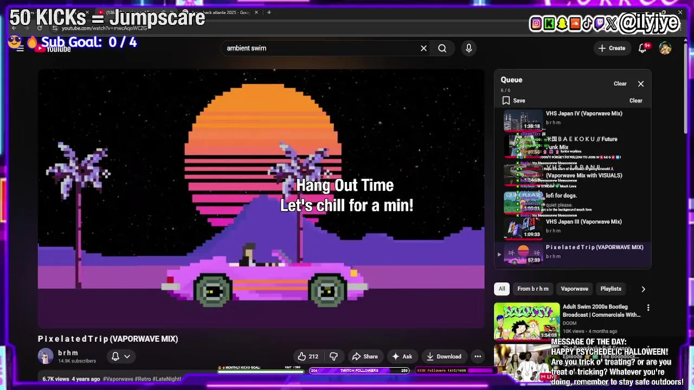Close the Queue panel
694x390 pixels.
(x=641, y=84)
